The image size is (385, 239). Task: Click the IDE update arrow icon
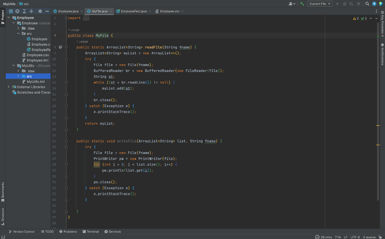374,4
